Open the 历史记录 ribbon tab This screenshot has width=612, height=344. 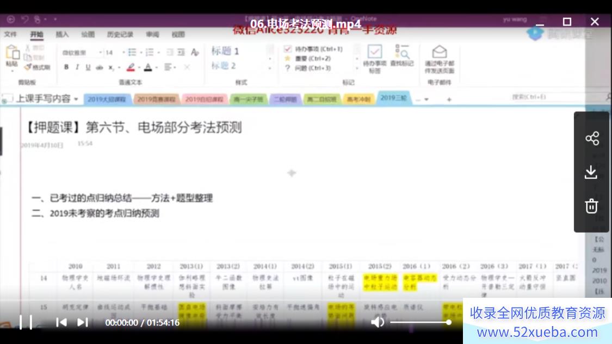tap(120, 34)
